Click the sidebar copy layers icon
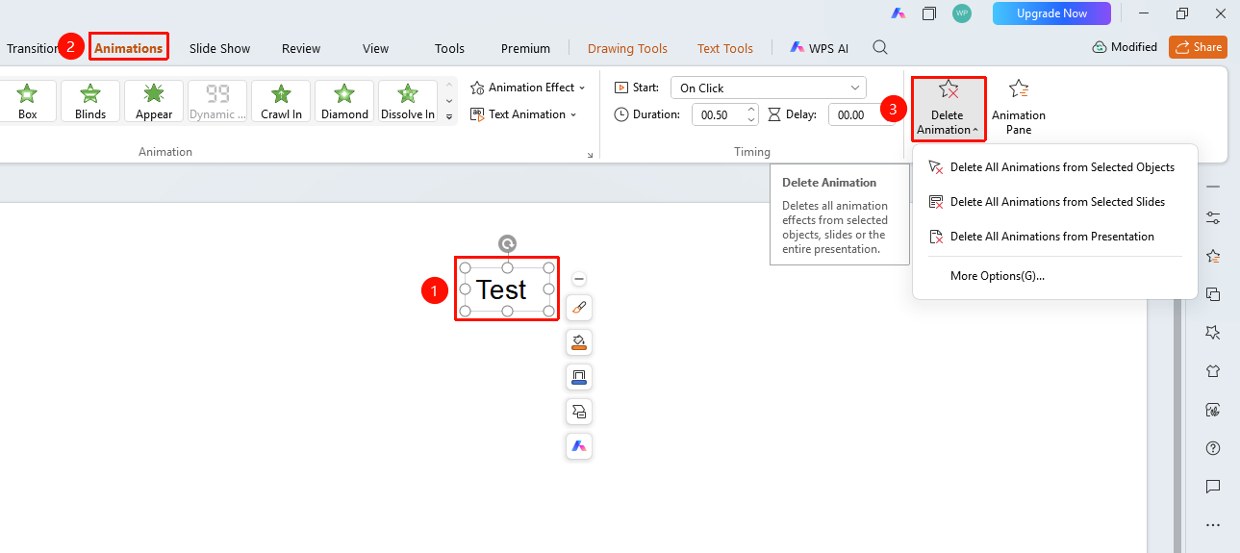Screen dimensions: 1240x553 (x=1213, y=294)
